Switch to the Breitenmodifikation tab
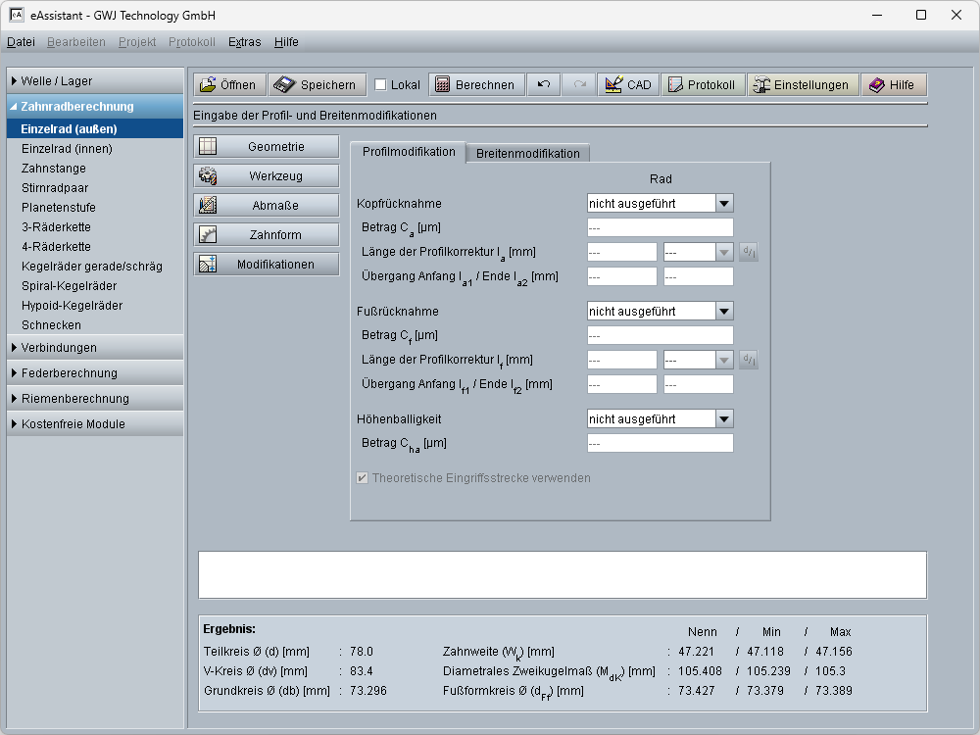This screenshot has height=735, width=980. tap(528, 153)
